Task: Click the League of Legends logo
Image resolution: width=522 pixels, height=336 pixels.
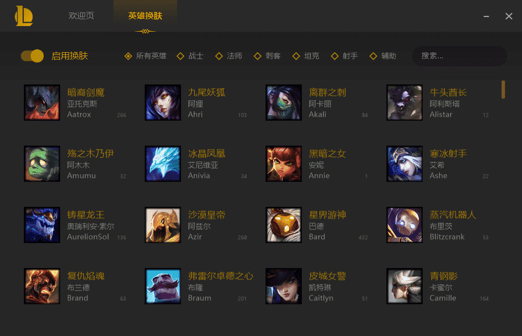Action: [x=24, y=16]
